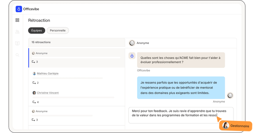Screen dimensions: 254x133
Task: Click Mathieu Gariépie's avatar photo
Action: 34,73
